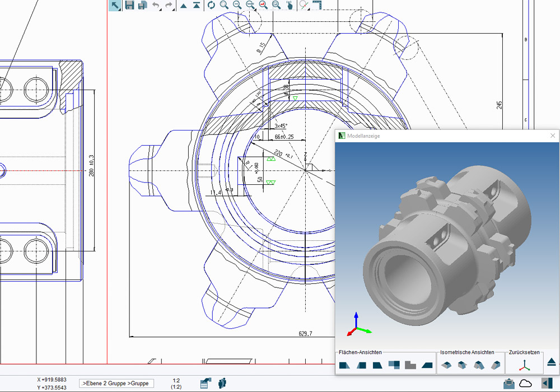The height and width of the screenshot is (392, 560).
Task: Select the first Flächen-Ansichten face view
Action: (345, 365)
